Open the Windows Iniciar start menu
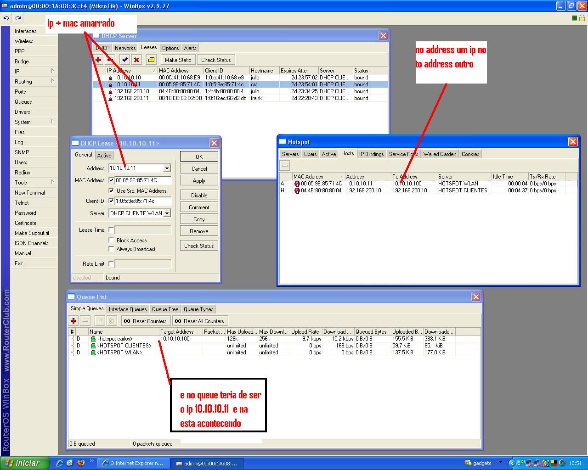588x470 pixels. coord(25,463)
